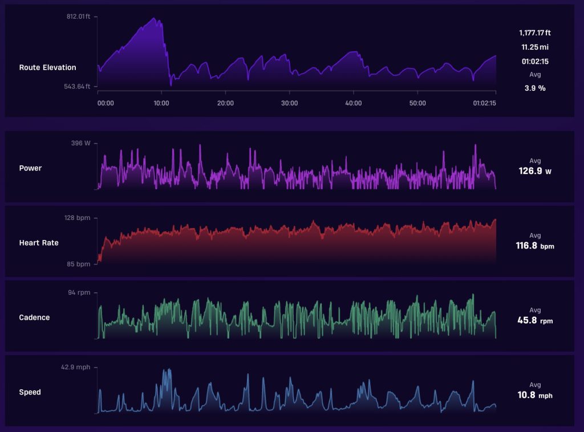This screenshot has width=584, height=432.
Task: Select the 116.8 bpm average heart rate
Action: point(535,246)
